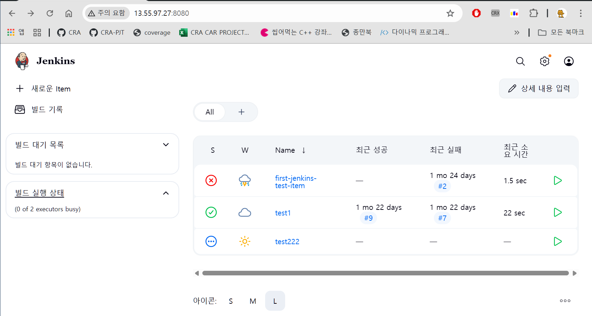Trigger build for test222 job
Viewport: 592px width, 316px height.
tap(557, 241)
